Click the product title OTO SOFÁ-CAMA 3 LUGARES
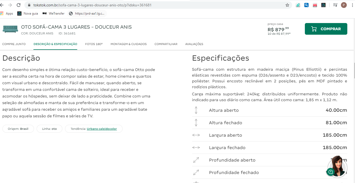Screen dimensions: 355x183 click(x=76, y=27)
